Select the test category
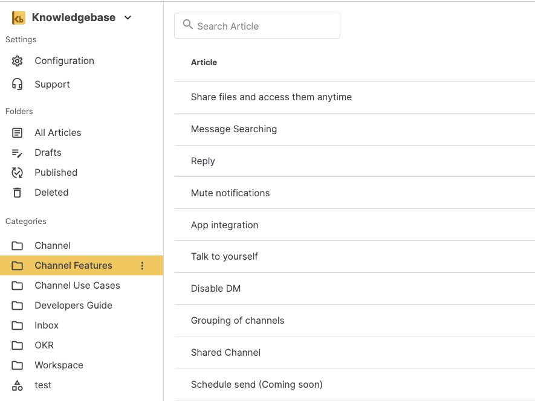This screenshot has width=535, height=401. pyautogui.click(x=43, y=385)
